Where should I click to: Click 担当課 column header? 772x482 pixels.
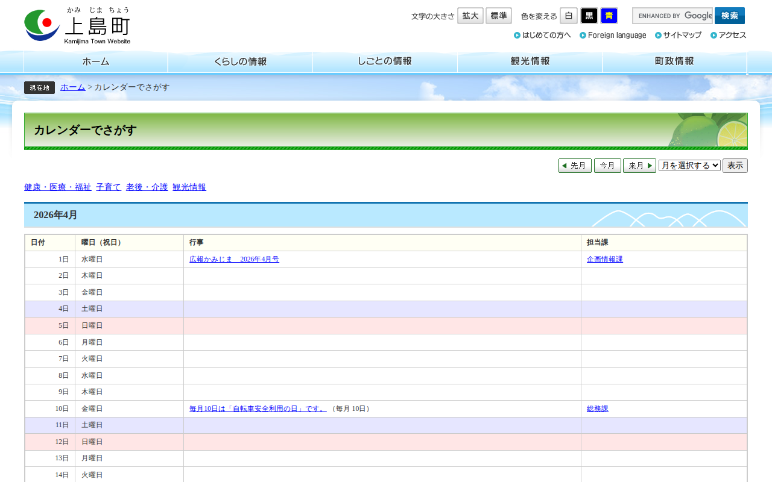(664, 243)
